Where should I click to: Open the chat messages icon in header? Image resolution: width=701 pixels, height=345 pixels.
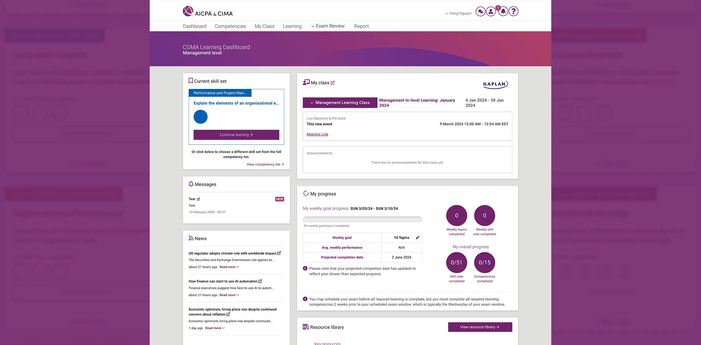(x=481, y=11)
